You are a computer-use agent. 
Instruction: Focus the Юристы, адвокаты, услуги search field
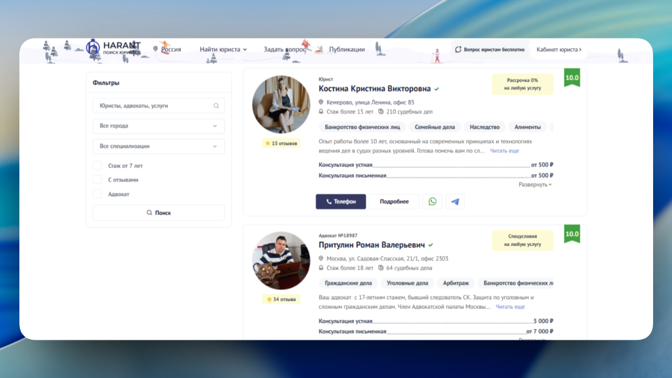point(159,106)
